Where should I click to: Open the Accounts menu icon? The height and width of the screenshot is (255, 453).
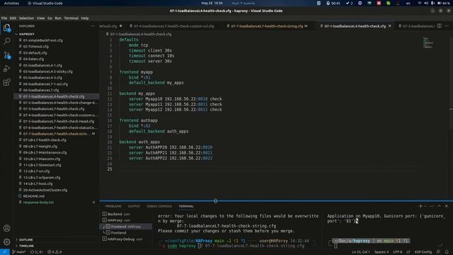tap(6, 228)
